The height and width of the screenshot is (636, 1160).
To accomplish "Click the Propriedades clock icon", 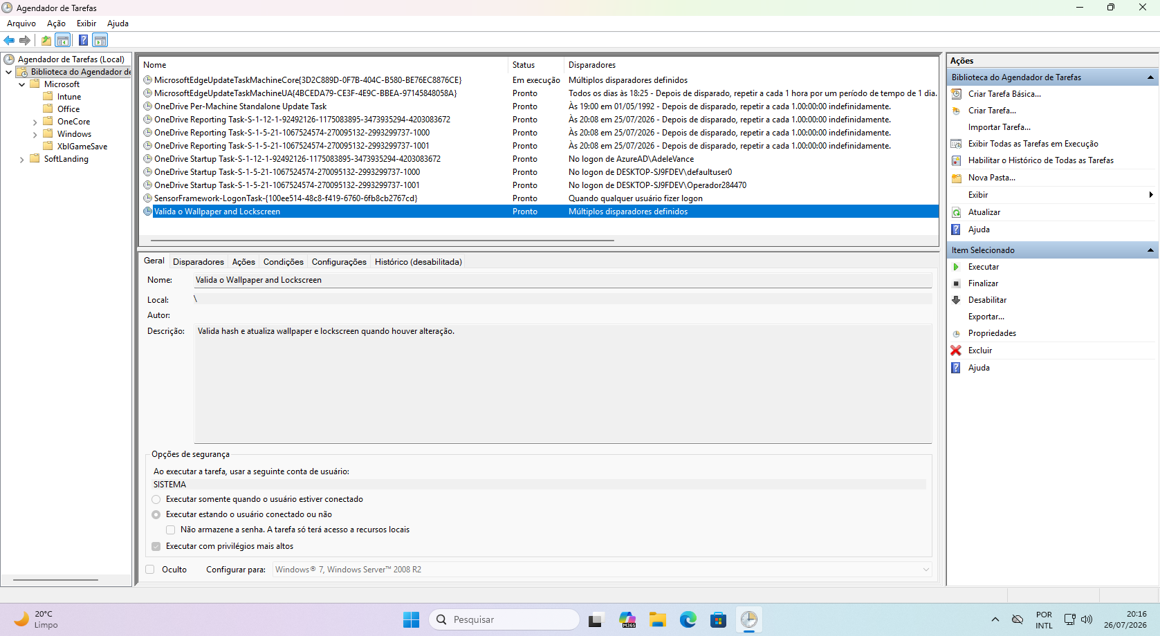I will click(956, 333).
